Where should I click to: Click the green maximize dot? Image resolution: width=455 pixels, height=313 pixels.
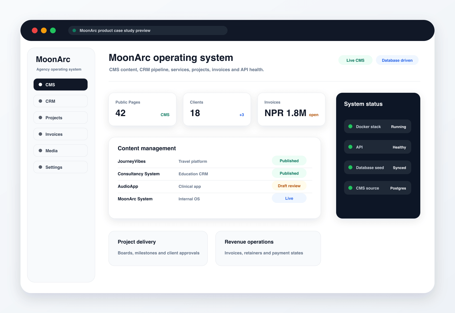point(53,30)
